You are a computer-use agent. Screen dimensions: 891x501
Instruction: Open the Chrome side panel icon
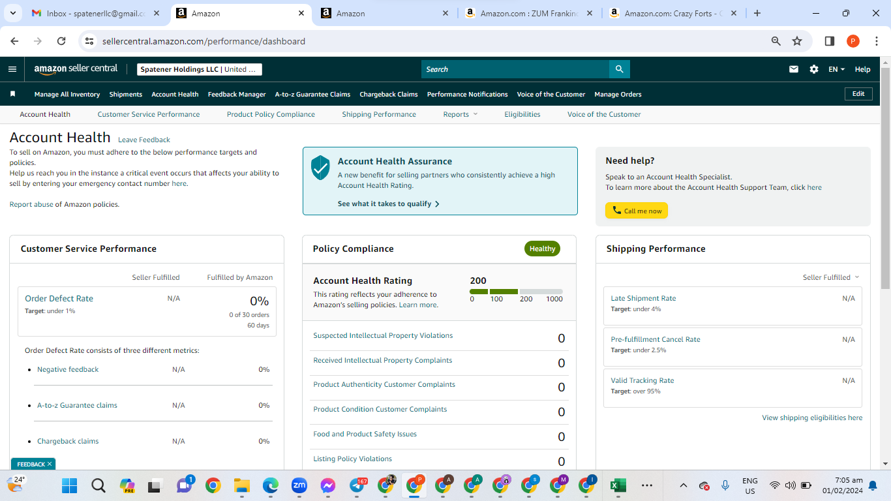pyautogui.click(x=830, y=41)
